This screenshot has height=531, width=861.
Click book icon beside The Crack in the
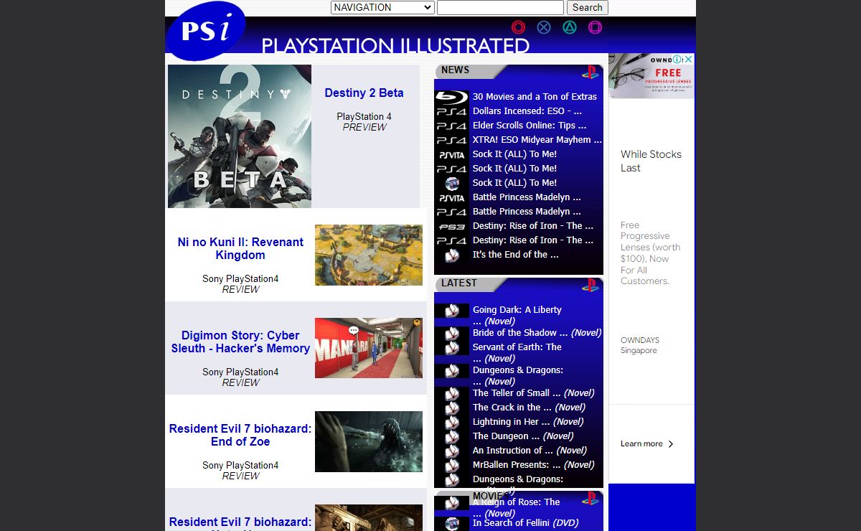coord(452,408)
